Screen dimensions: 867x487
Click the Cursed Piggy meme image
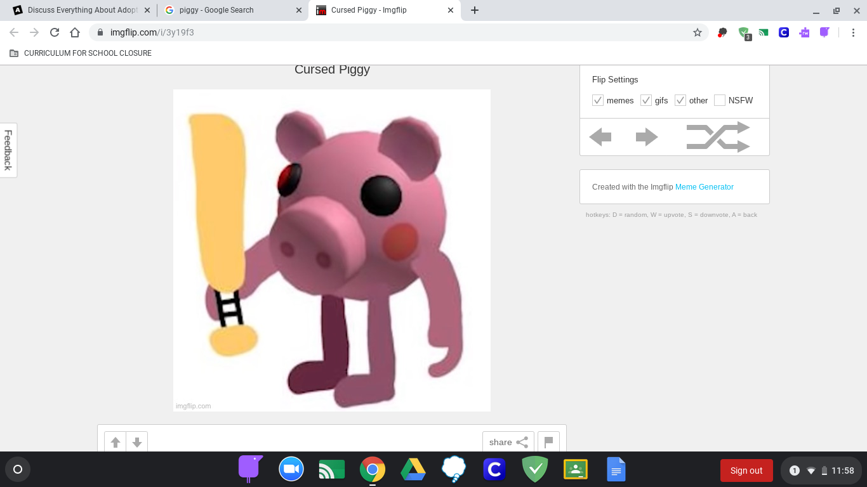332,250
